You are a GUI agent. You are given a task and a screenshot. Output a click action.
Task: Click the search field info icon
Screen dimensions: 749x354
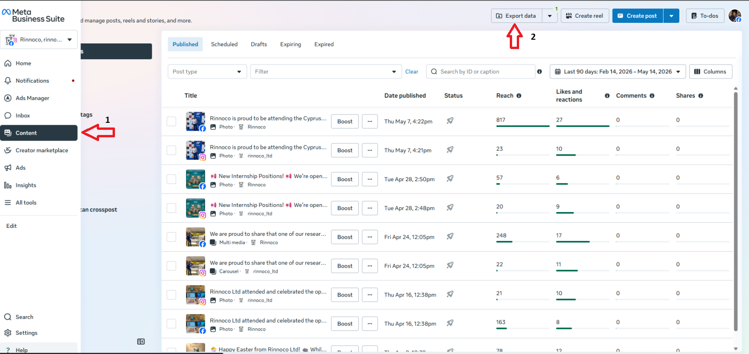540,71
